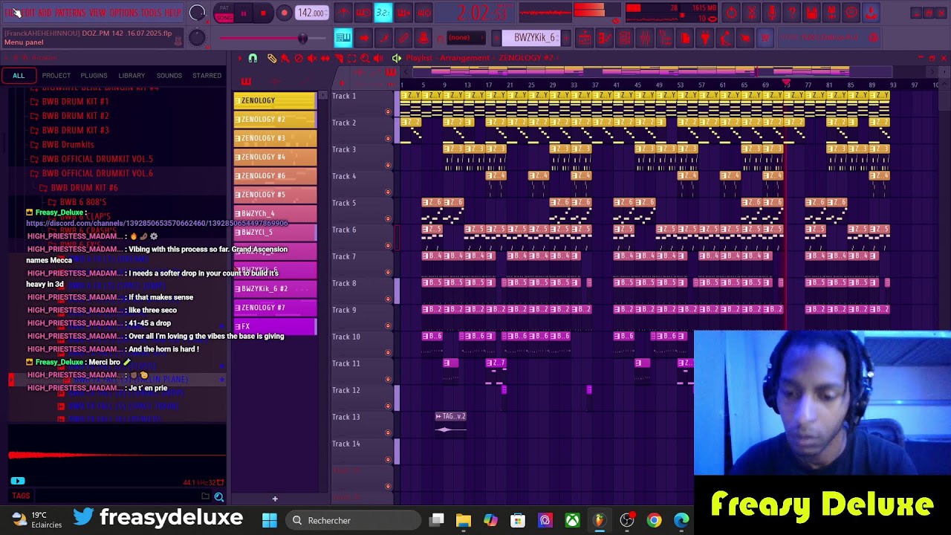951x535 pixels.
Task: Expand BWB OFFICIAL DRUMKIT VOL.5 folder
Action: pyautogui.click(x=91, y=158)
